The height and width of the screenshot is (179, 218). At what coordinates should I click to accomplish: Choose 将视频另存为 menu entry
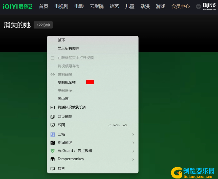[93, 66]
